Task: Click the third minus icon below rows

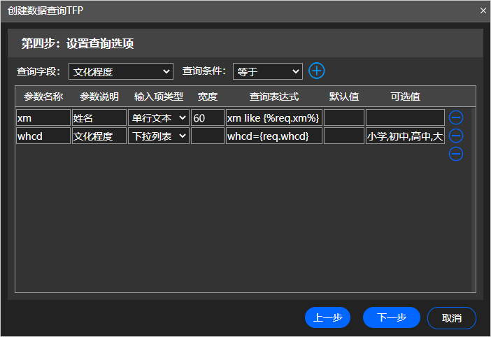Action: coord(456,154)
